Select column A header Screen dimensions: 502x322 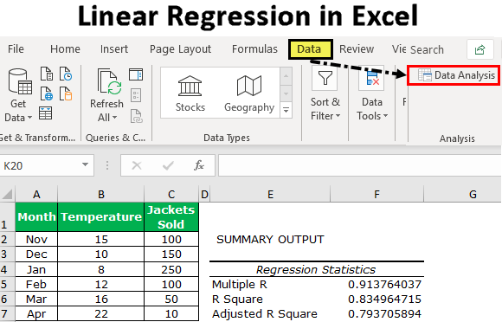pos(36,194)
